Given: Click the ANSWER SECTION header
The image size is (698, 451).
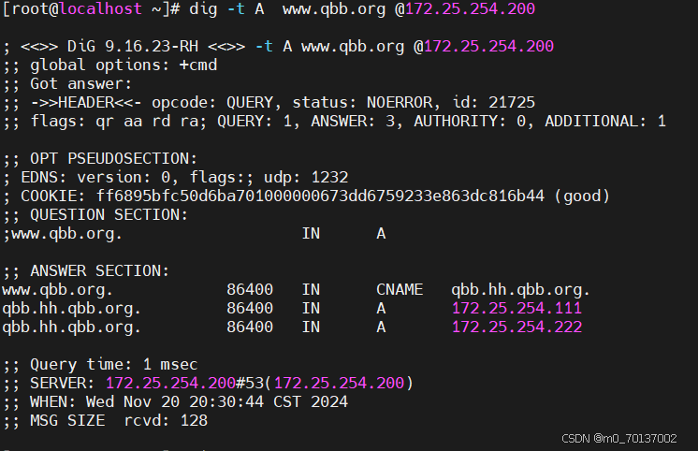Looking at the screenshot, I should click(x=100, y=270).
